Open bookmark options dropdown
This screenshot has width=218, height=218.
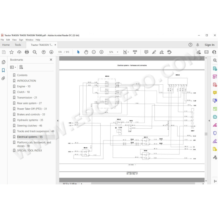13,67
